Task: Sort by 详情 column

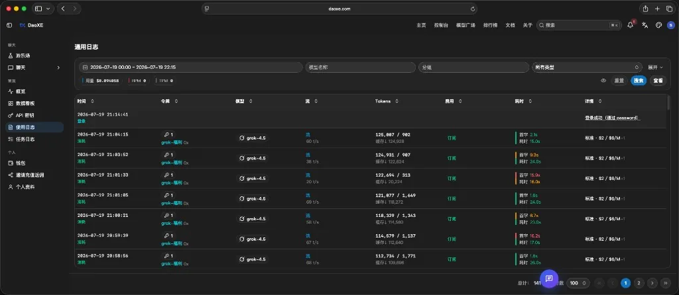Action: pyautogui.click(x=593, y=101)
